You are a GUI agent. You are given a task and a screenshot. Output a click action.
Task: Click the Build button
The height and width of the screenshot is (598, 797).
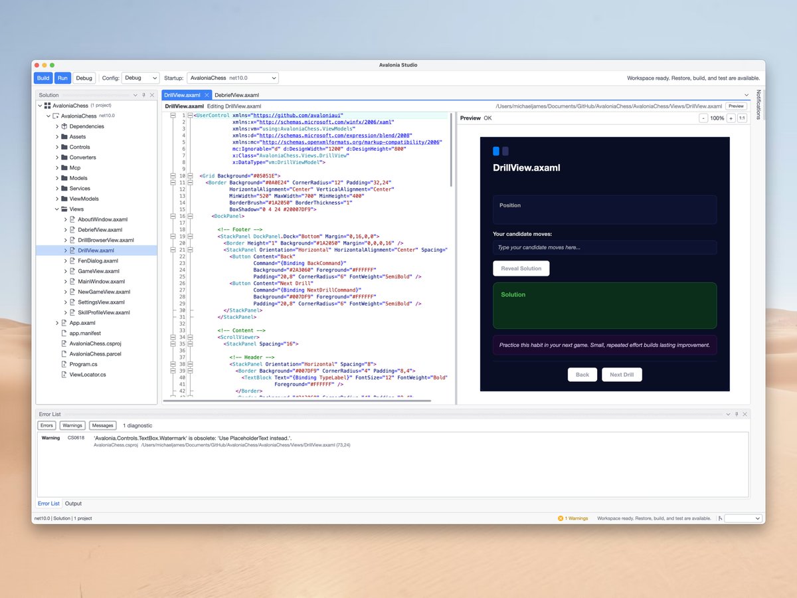pos(43,78)
